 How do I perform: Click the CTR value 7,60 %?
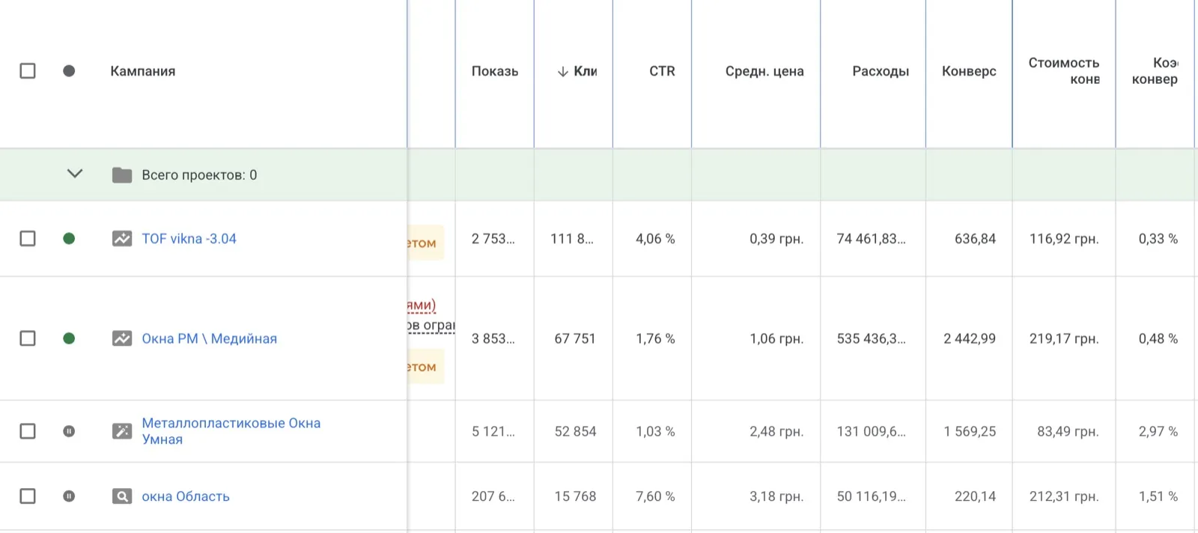click(x=655, y=496)
